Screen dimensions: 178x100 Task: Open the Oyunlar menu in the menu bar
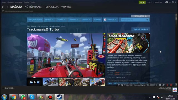click(x=26, y=2)
